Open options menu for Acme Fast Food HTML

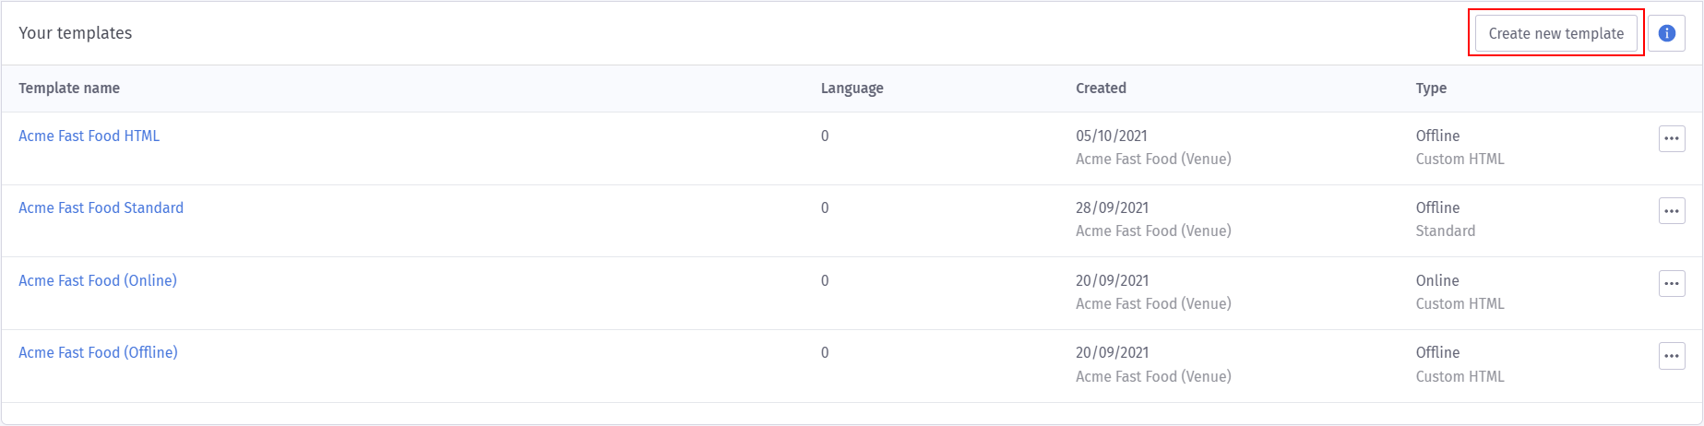click(1672, 138)
